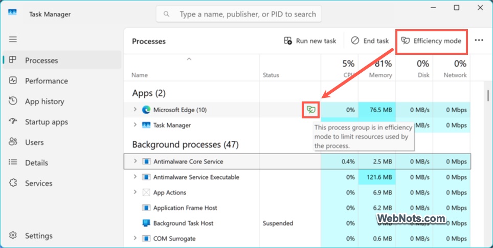
Task: Open the Services tab
Action: click(61, 183)
